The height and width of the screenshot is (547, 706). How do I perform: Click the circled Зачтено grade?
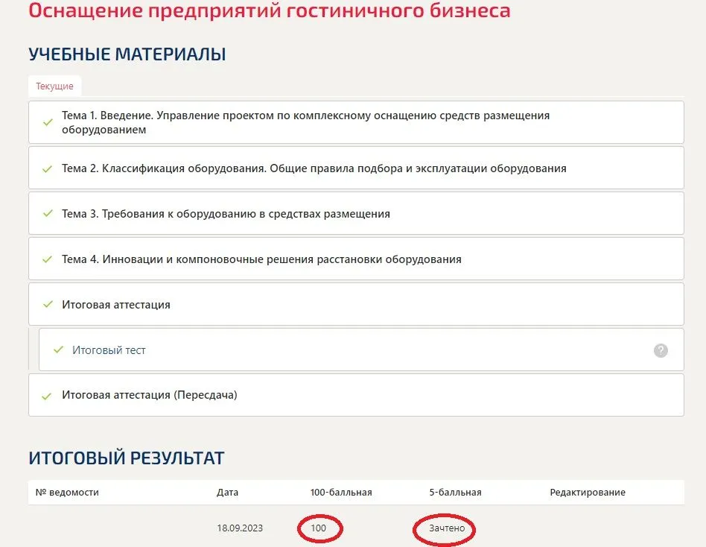(447, 528)
